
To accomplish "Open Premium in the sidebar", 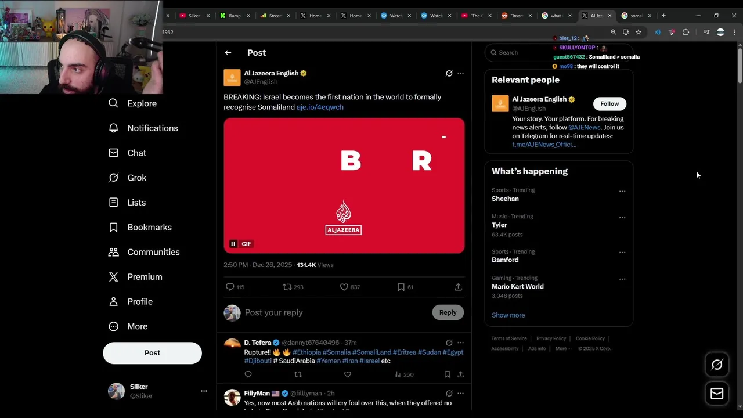I will point(136,277).
